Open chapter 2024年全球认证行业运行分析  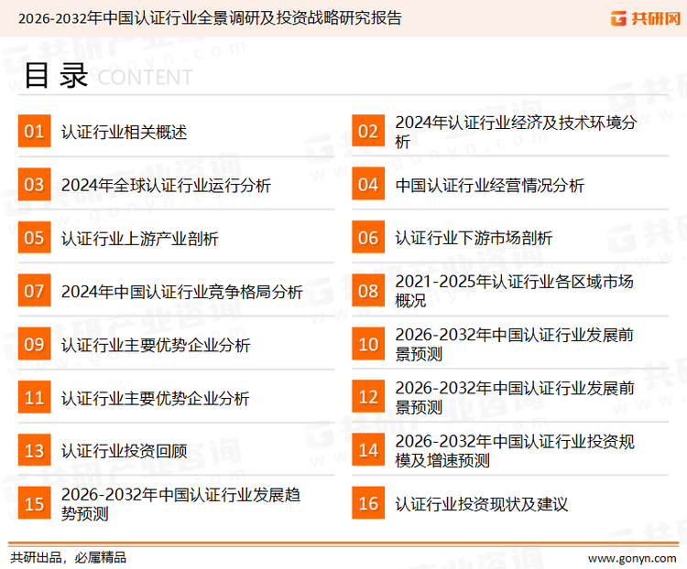(x=166, y=186)
